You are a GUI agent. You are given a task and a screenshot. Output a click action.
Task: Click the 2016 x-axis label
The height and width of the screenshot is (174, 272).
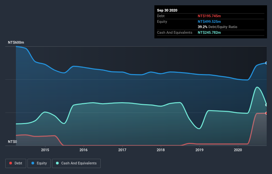[x=83, y=150]
